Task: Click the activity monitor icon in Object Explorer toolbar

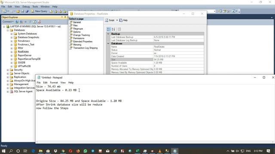Action: point(39,22)
